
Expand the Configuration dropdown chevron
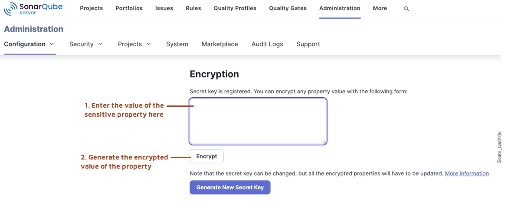pyautogui.click(x=52, y=44)
